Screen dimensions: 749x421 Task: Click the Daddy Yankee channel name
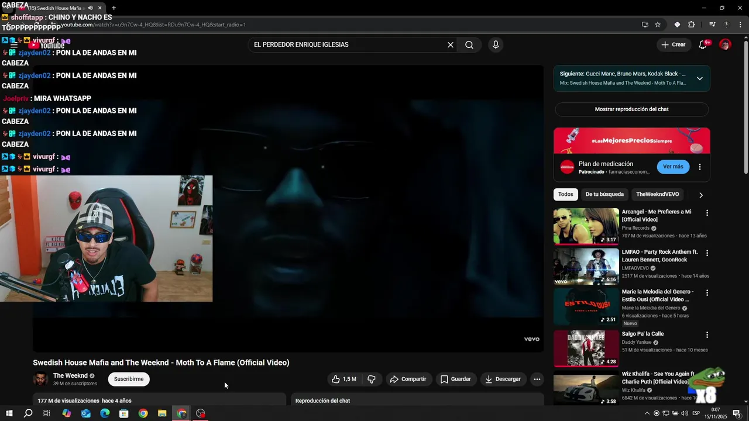(x=637, y=343)
